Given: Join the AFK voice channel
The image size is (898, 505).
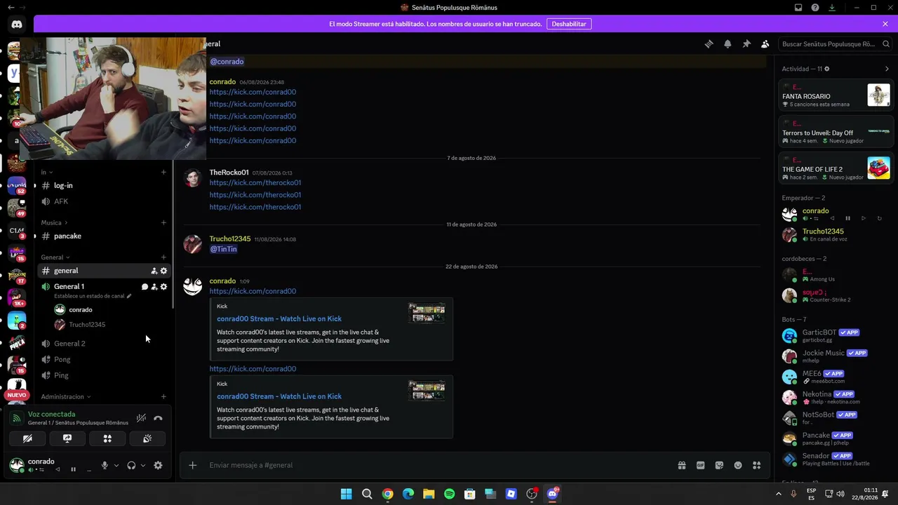Looking at the screenshot, I should 104,201.
